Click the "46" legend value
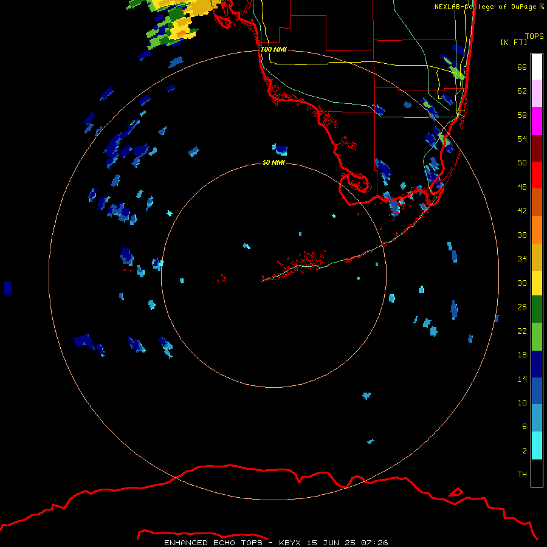The height and width of the screenshot is (547, 547). point(522,187)
